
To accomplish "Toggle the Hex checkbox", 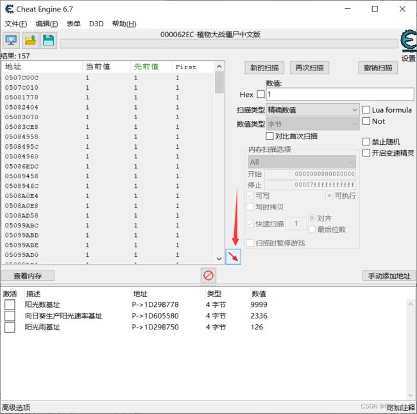I will (261, 94).
